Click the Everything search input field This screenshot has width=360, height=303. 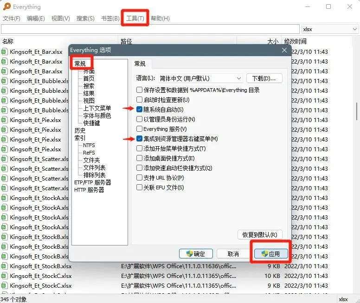[150, 29]
